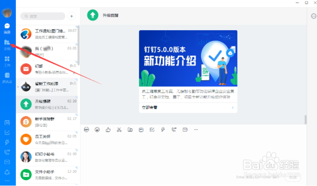Click into the message input area

click(193, 154)
